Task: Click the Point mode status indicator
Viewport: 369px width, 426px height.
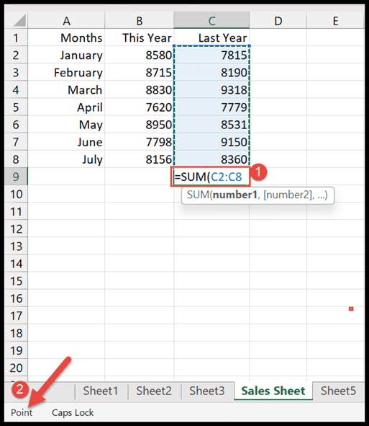Action: coord(22,412)
